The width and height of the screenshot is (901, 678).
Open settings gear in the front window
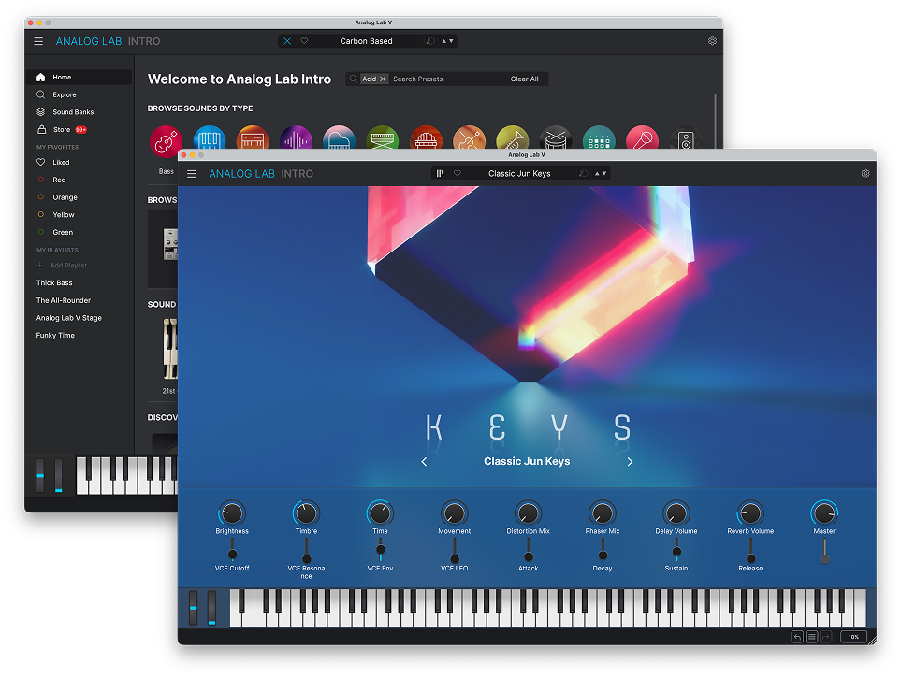pos(865,174)
